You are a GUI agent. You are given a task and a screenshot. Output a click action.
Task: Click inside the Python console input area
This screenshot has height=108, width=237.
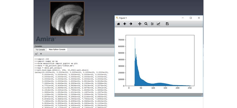74,82
